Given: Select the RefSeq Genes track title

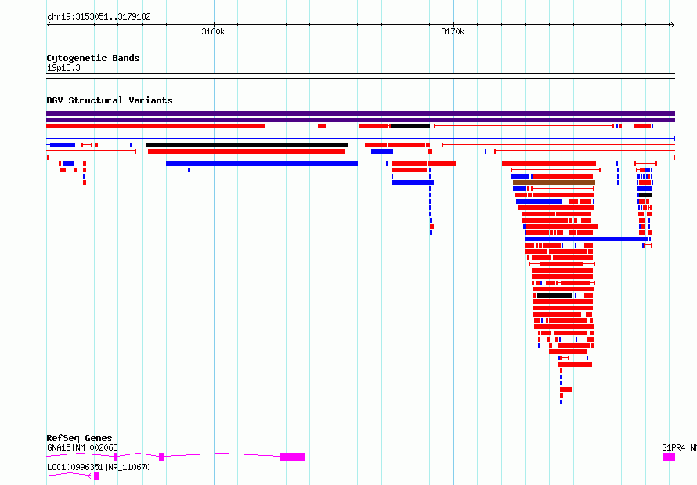Looking at the screenshot, I should pyautogui.click(x=79, y=438).
